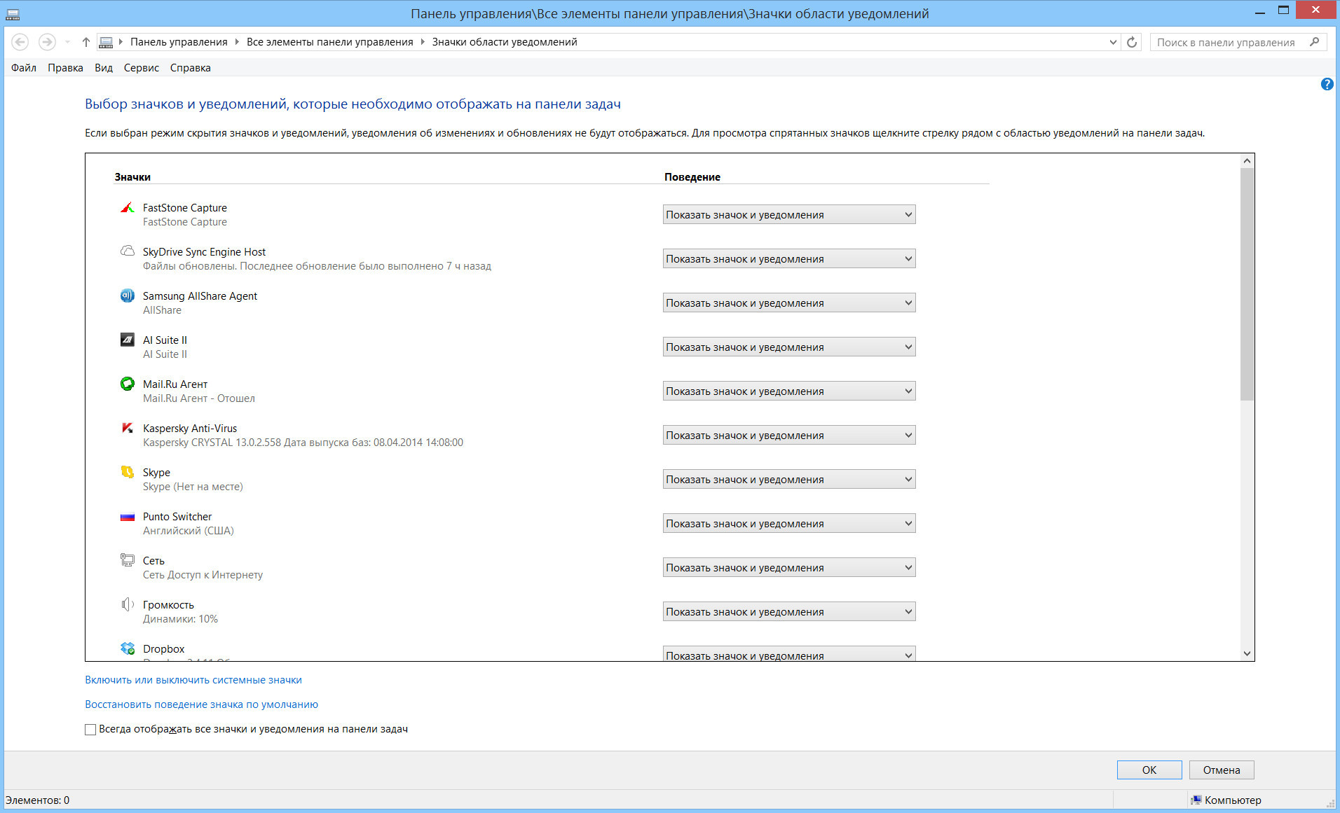Expand the address bar history dropdown
This screenshot has height=813, width=1340.
(1113, 42)
